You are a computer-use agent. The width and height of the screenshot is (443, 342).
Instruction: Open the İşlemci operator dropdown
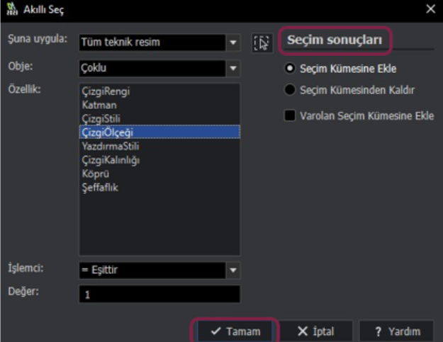(x=232, y=270)
